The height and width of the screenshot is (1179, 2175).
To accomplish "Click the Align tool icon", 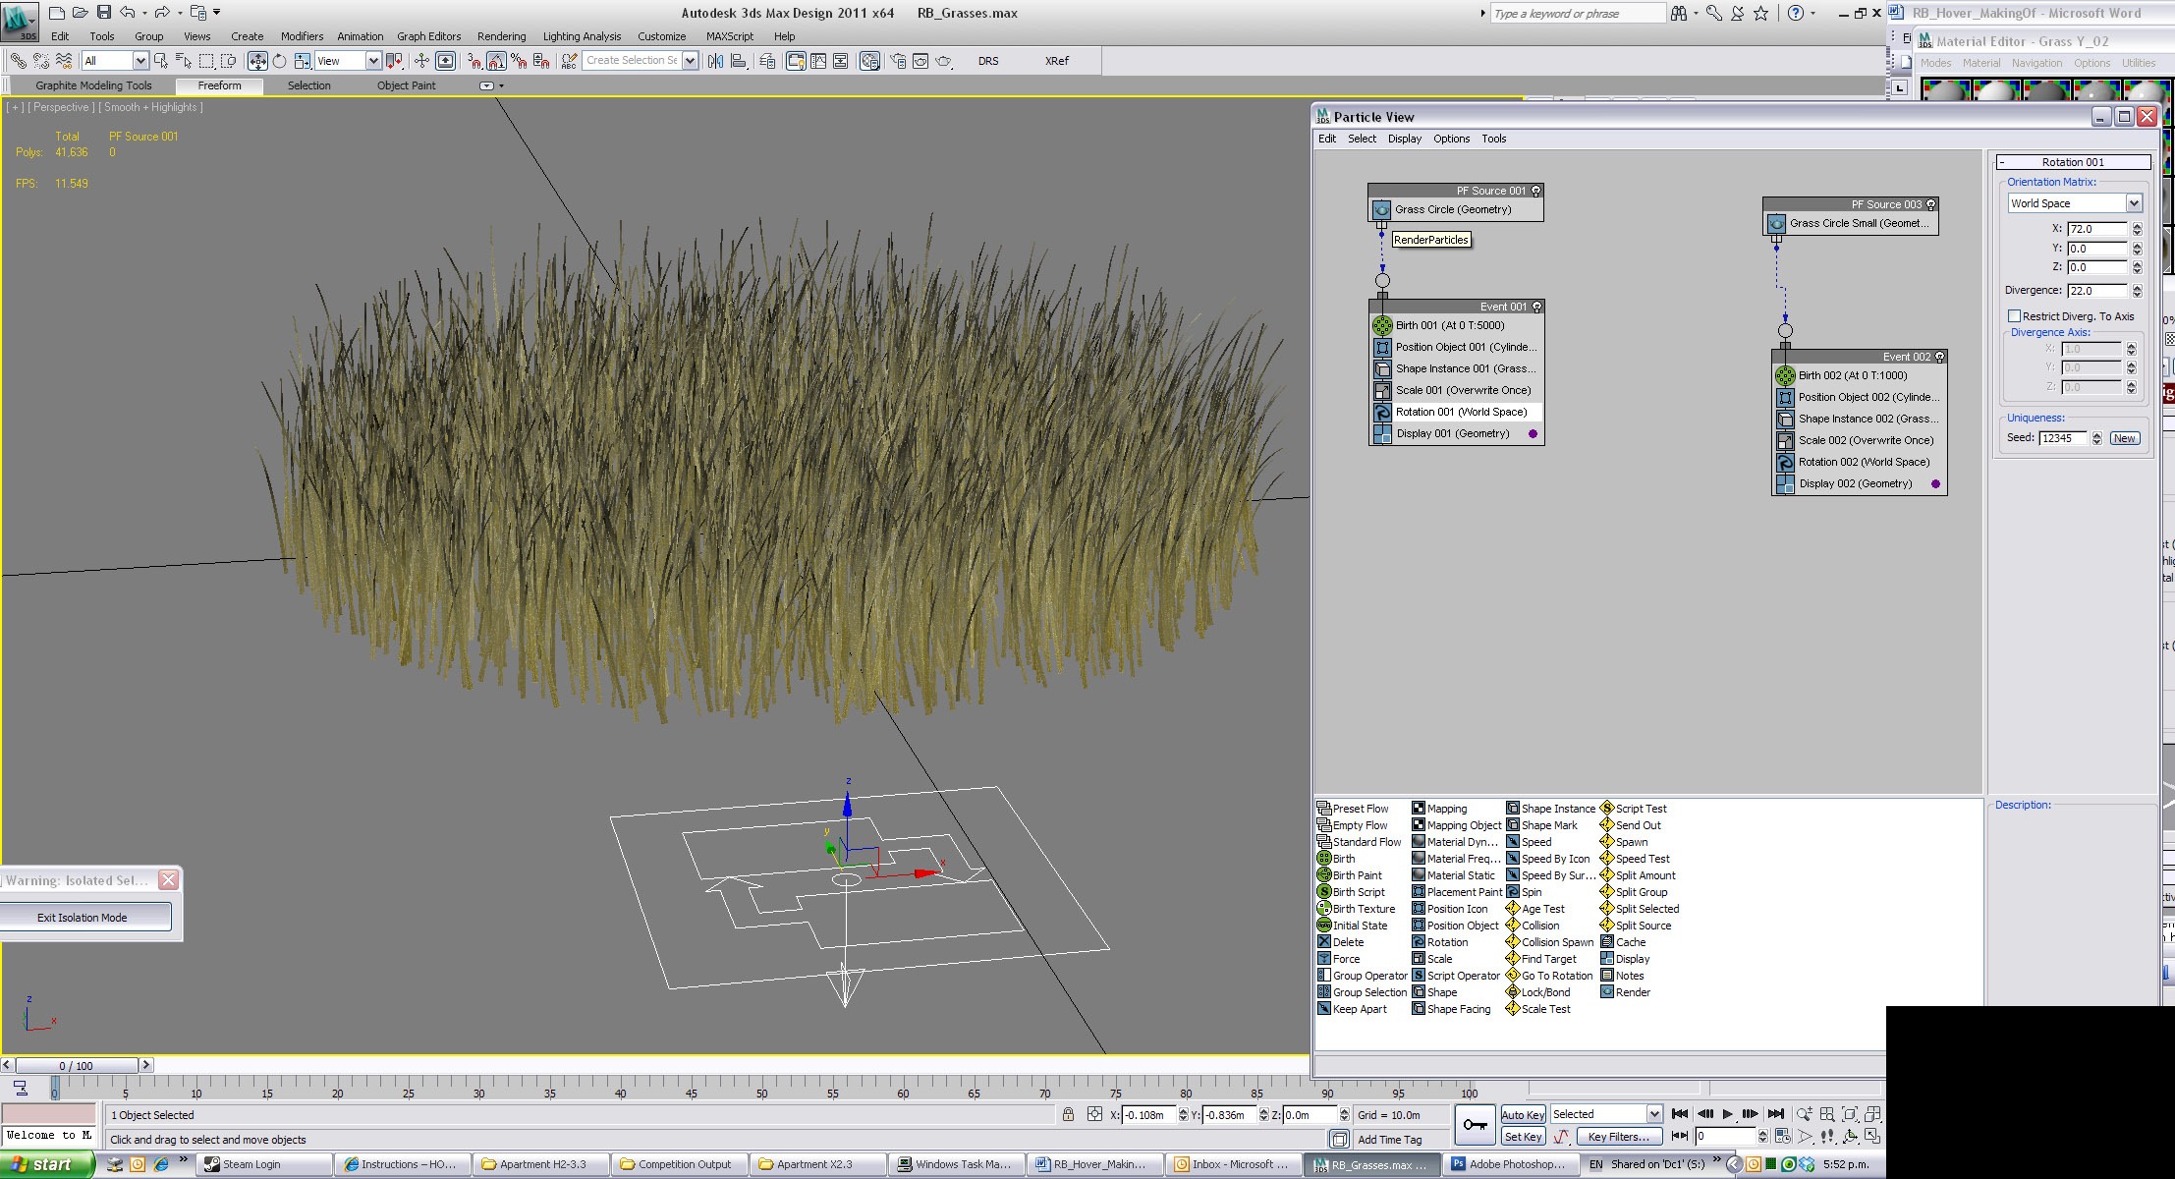I will point(739,61).
